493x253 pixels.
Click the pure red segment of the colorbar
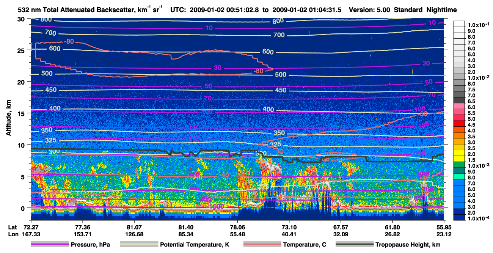(x=460, y=124)
